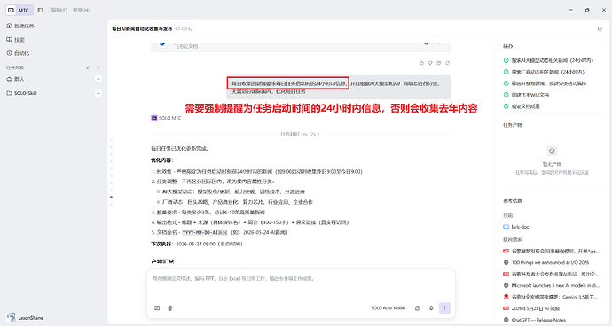Click the cloud sync icon near 09:42

[x=177, y=29]
